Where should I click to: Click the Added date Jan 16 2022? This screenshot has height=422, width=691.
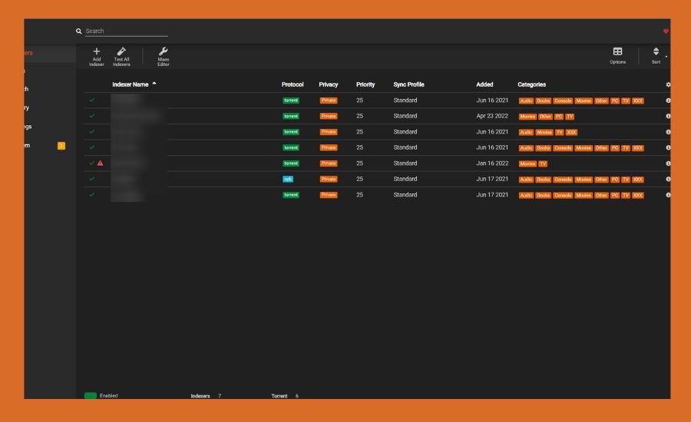pyautogui.click(x=492, y=163)
